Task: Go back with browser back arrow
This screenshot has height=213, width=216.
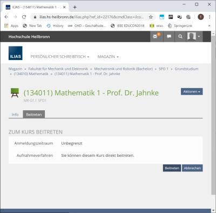Action: point(6,17)
